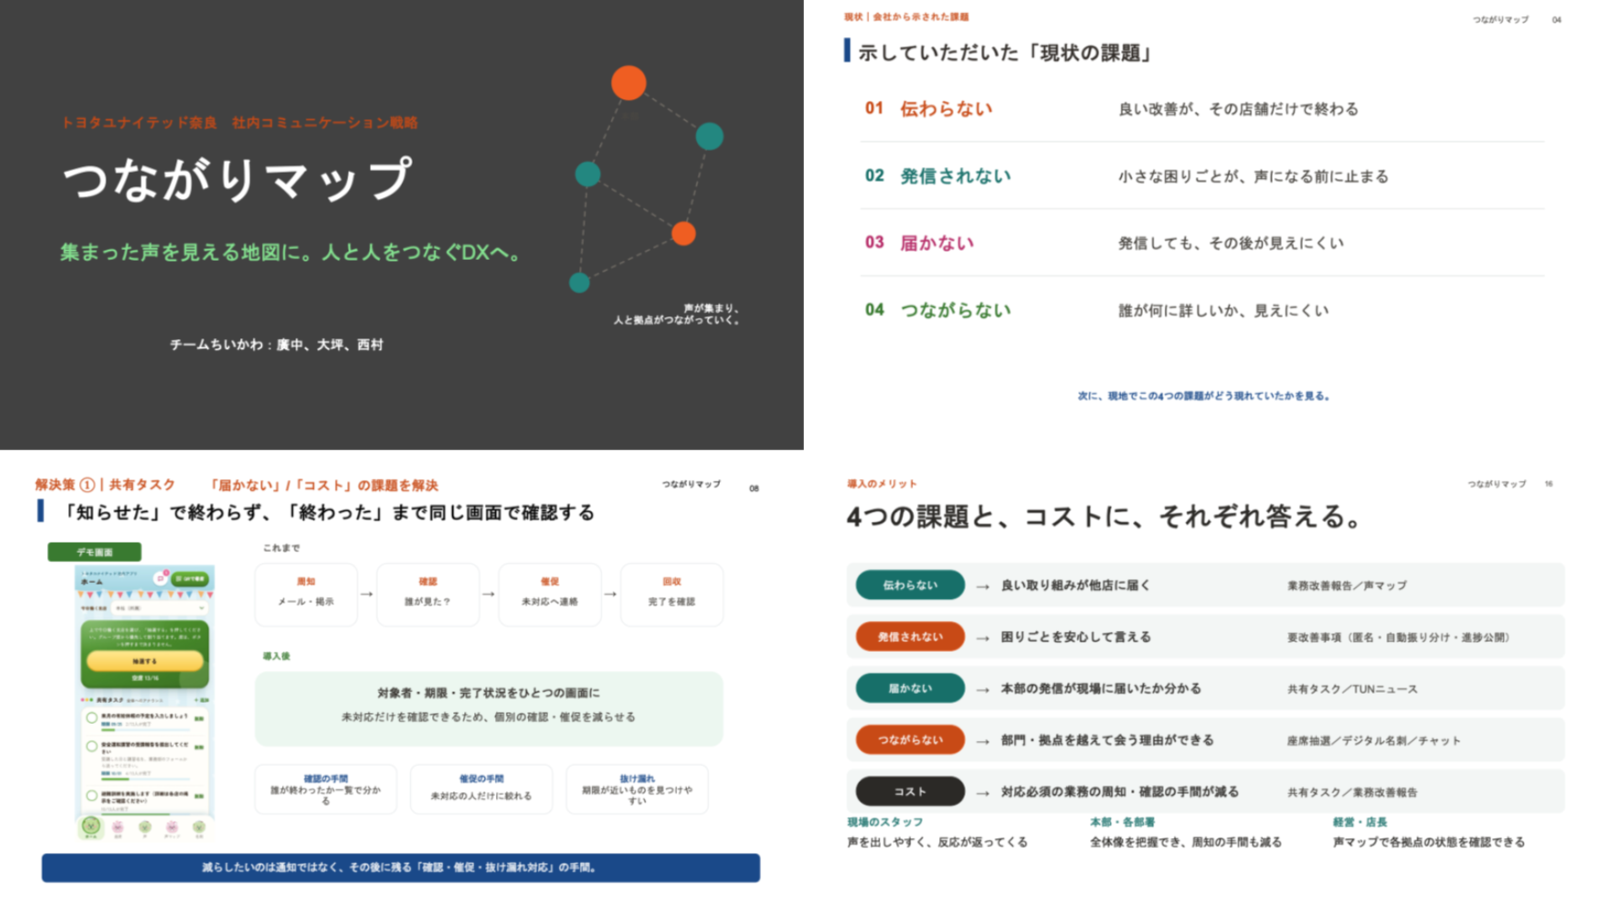This screenshot has width=1611, height=906.
Task: Open the store dropdown in the demo phone
Action: click(x=159, y=608)
